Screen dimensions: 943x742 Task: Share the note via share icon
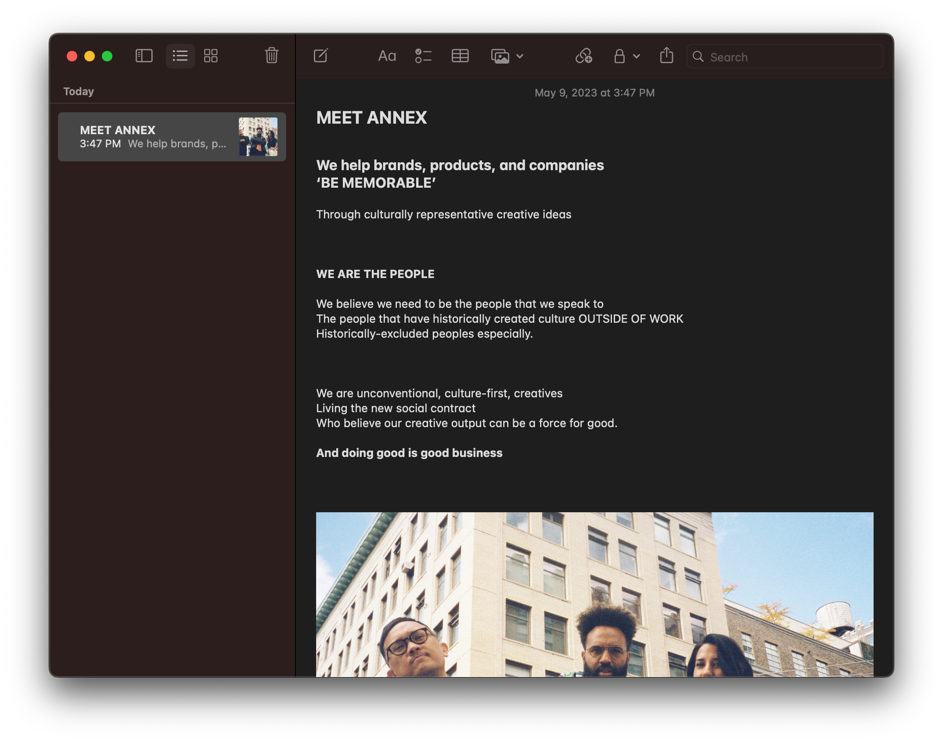click(666, 56)
